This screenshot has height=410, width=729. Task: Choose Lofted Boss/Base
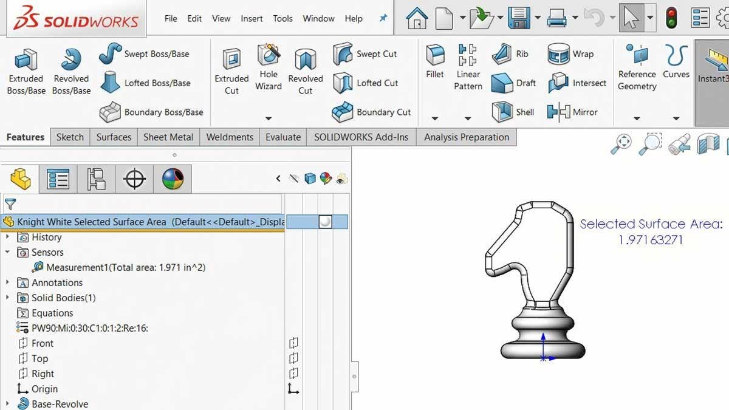(x=145, y=83)
